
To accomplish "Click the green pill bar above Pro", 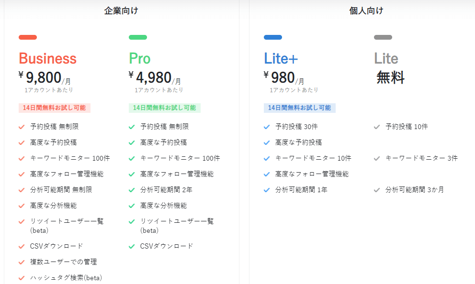I will (138, 37).
